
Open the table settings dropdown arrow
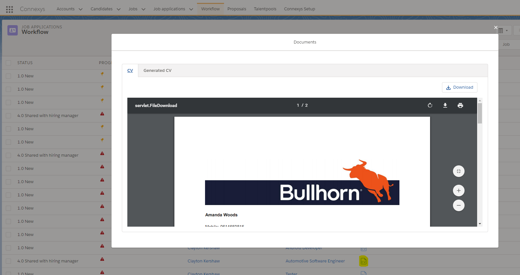pyautogui.click(x=507, y=31)
